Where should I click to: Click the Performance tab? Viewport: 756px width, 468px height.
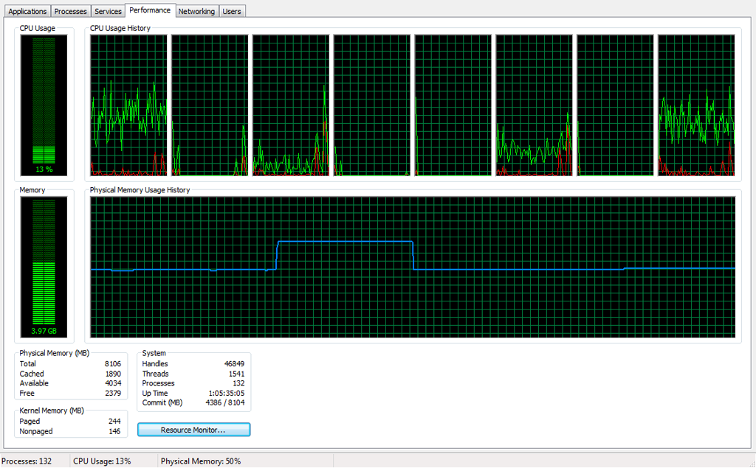point(150,10)
